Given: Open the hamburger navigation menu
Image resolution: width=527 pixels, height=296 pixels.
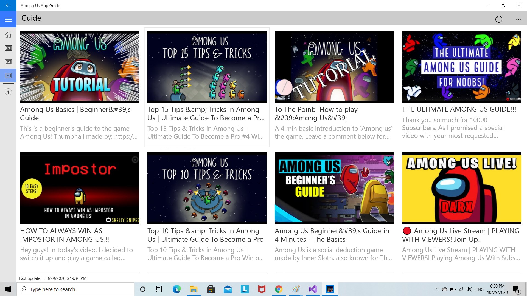Looking at the screenshot, I should tap(8, 19).
